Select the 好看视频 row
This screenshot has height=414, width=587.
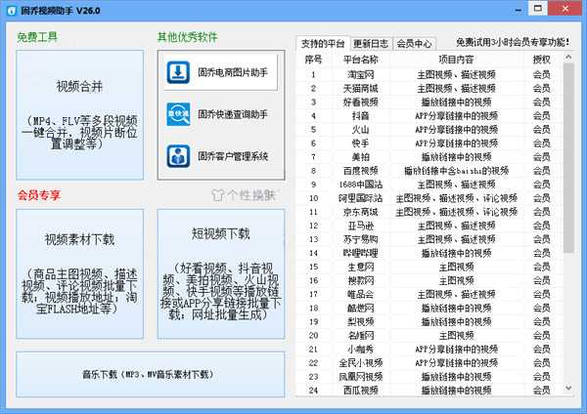click(429, 102)
